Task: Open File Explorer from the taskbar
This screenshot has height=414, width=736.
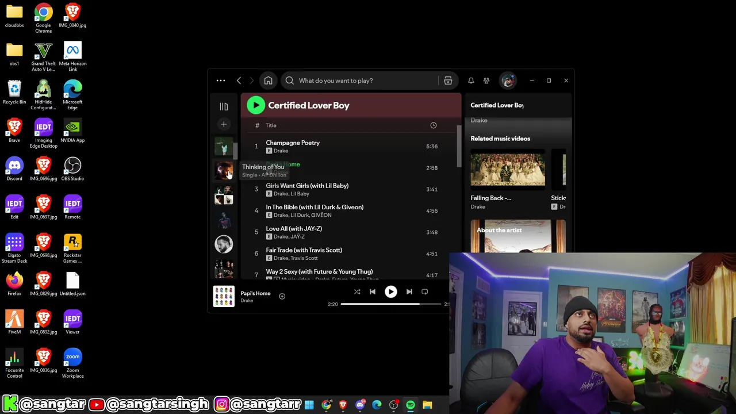Action: click(427, 405)
